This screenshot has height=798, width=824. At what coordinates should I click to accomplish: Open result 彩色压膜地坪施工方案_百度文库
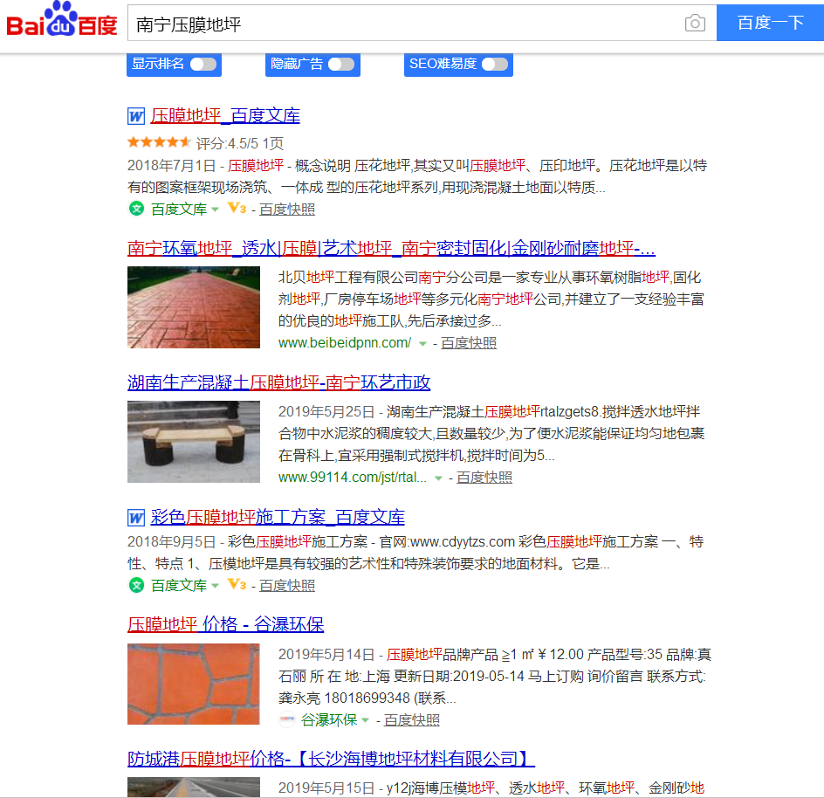pos(278,517)
